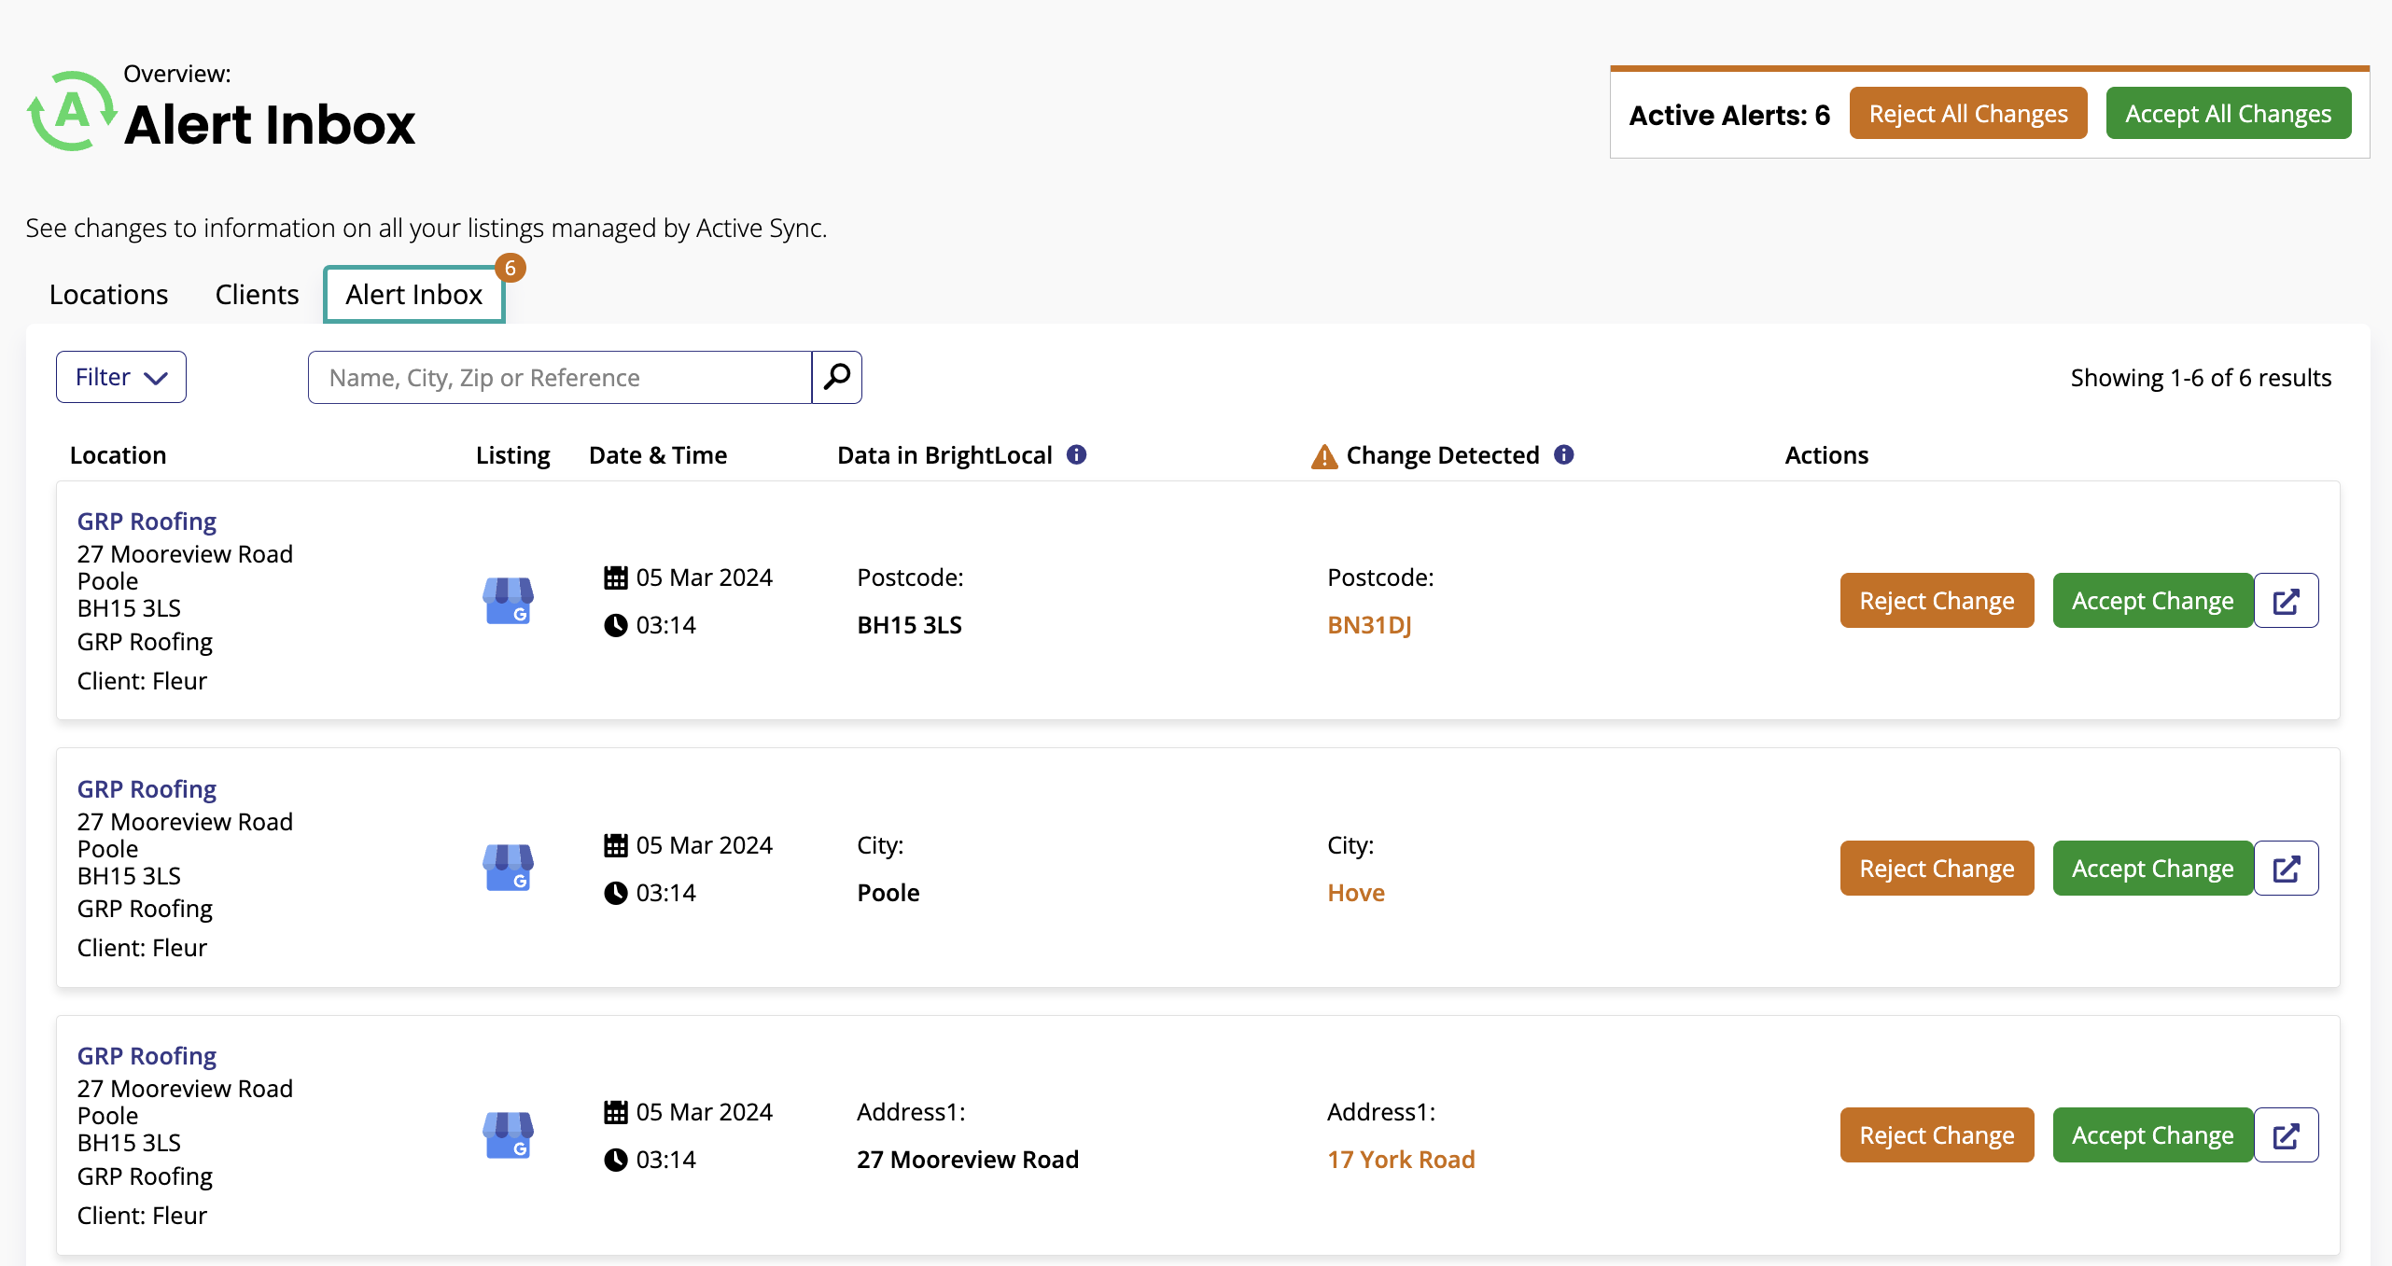Click Google Business listing icon in Address1 row

coord(508,1134)
